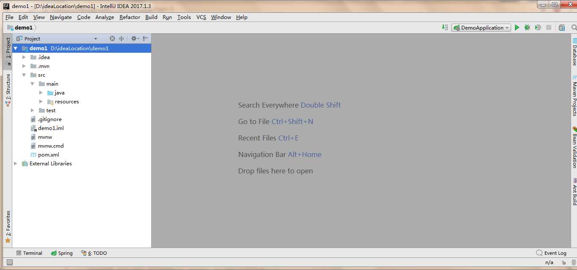
Task: Open the Ant Build tool window tab
Action: tap(574, 192)
